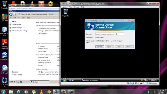Open Advanced system settings link
Viewport: 167px width, 94px height.
point(20,31)
